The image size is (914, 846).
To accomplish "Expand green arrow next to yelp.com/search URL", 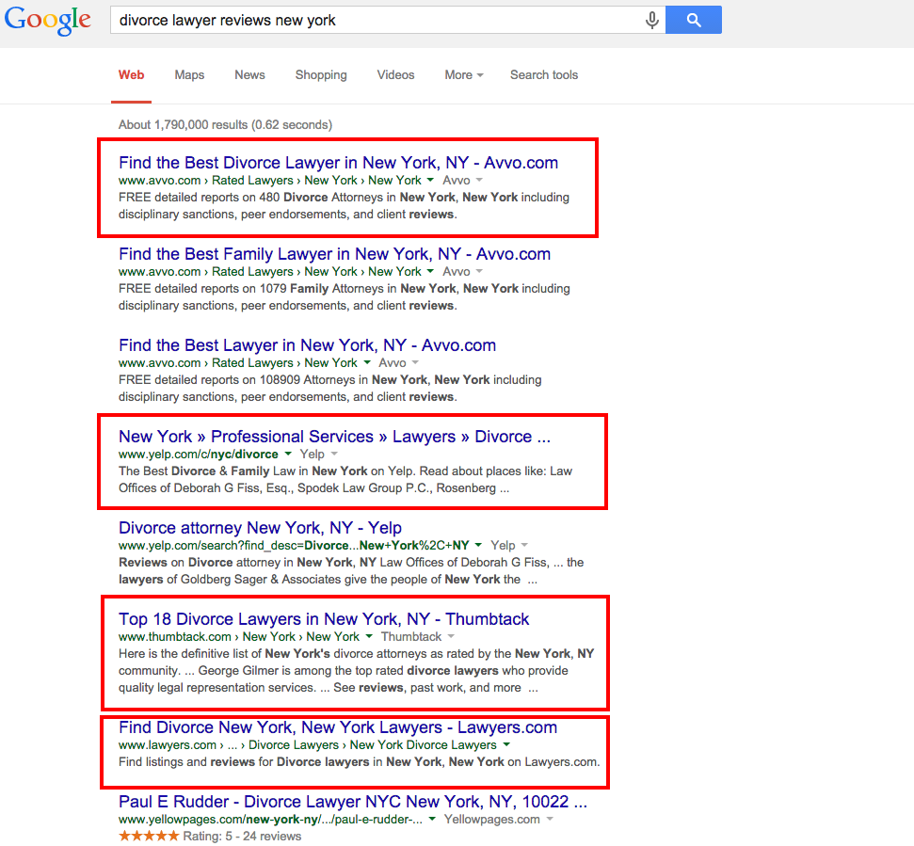I will point(478,546).
